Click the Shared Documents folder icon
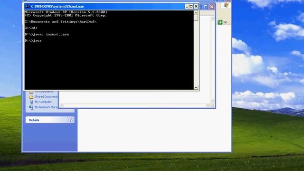Image resolution: width=304 pixels, height=171 pixels. pyautogui.click(x=31, y=96)
